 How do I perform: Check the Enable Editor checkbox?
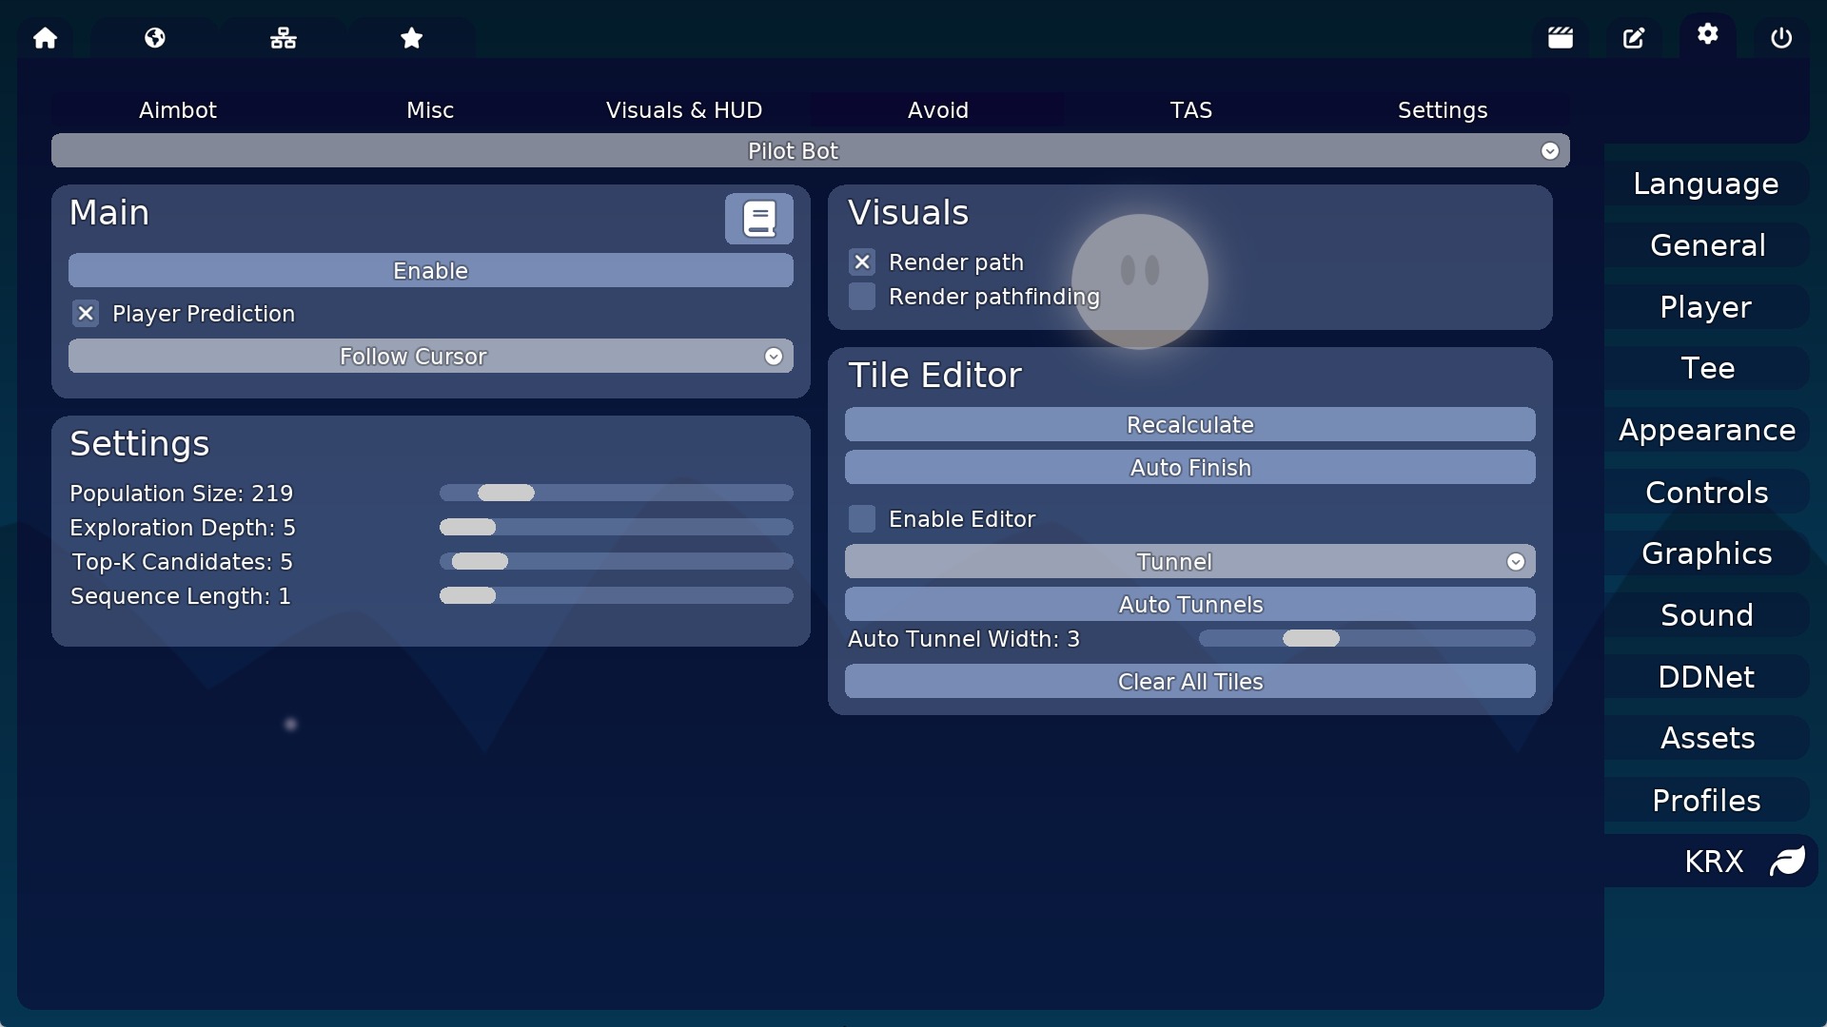tap(862, 519)
